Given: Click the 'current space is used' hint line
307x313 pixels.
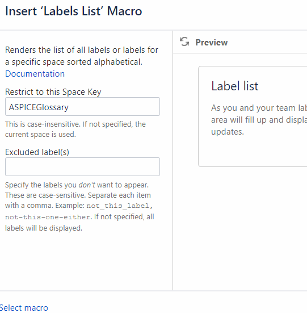Looking at the screenshot, I should click(x=40, y=134).
